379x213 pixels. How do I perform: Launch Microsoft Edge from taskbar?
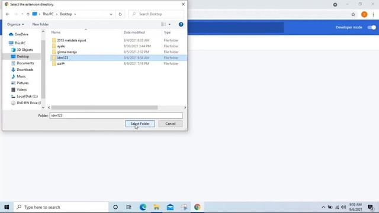pos(143,207)
